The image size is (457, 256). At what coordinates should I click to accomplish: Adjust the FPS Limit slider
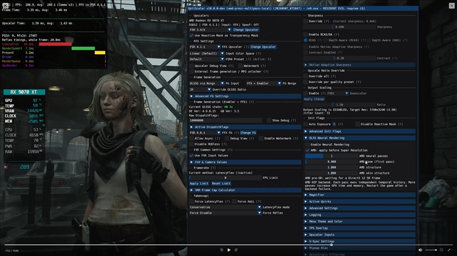tap(225, 178)
